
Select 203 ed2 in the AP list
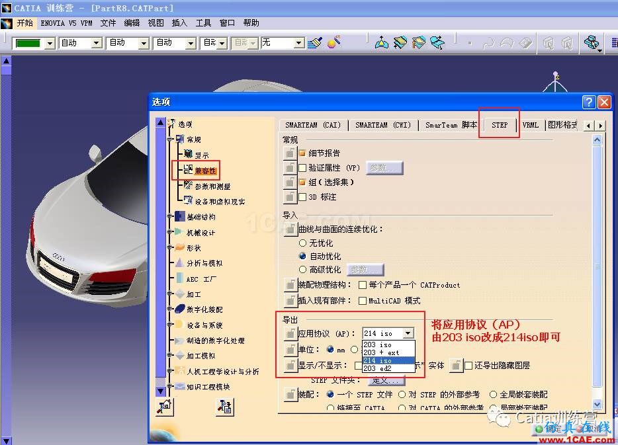[x=388, y=368]
